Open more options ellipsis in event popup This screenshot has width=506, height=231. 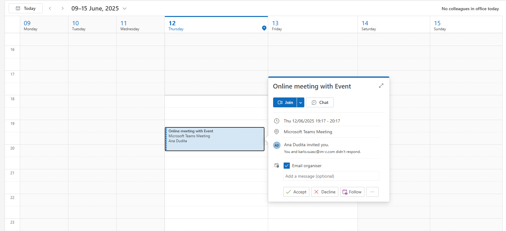(x=372, y=192)
